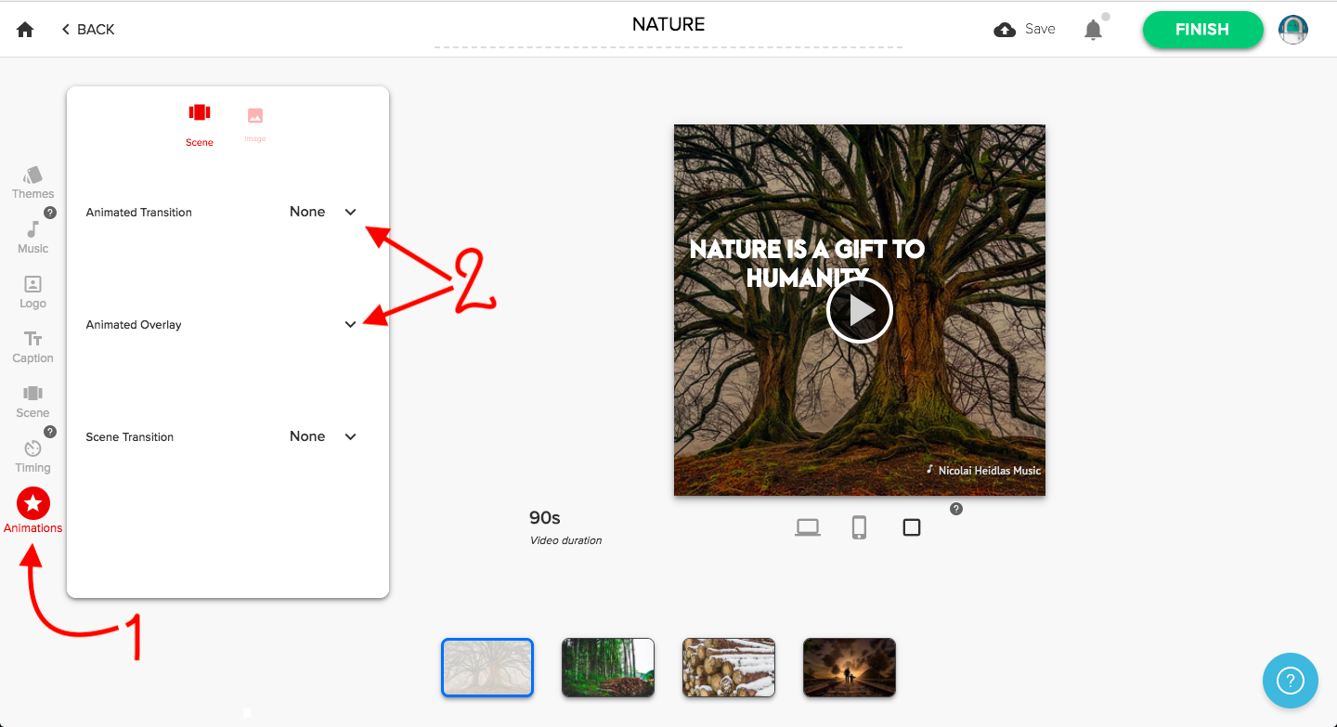The width and height of the screenshot is (1337, 727).
Task: Click the Nicolai Heidlas Music credit
Action: click(984, 471)
